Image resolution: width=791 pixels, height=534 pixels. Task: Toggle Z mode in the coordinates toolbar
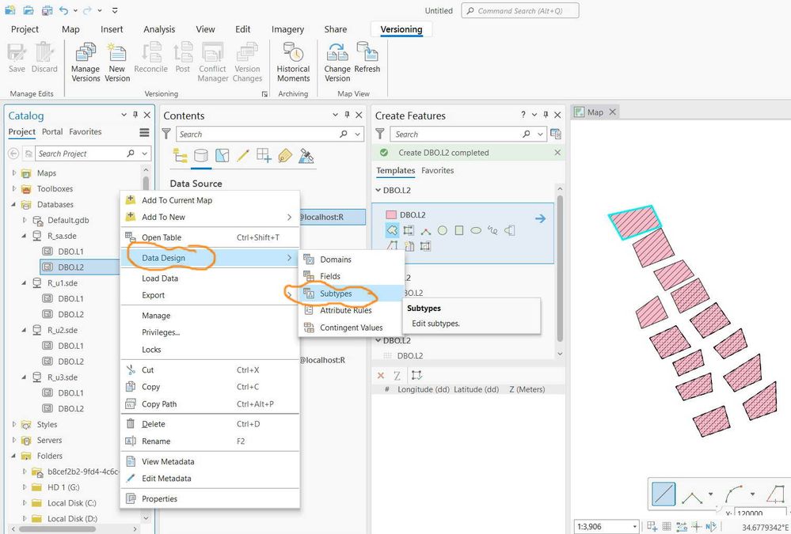[397, 375]
